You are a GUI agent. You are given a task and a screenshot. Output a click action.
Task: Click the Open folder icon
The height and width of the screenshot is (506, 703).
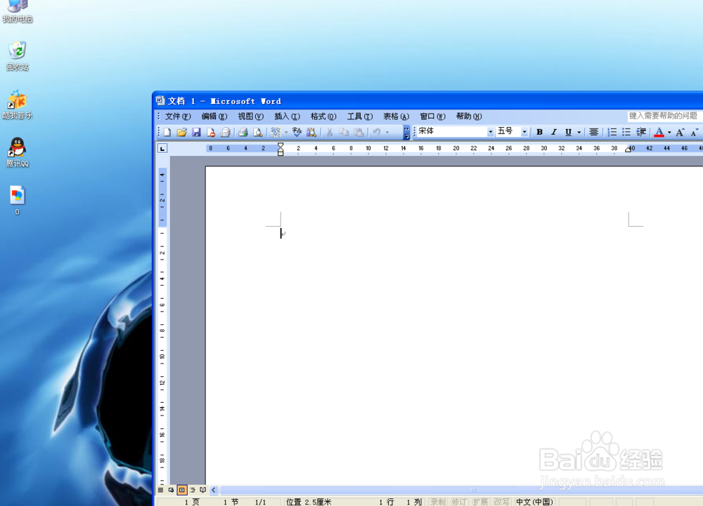[x=181, y=133]
